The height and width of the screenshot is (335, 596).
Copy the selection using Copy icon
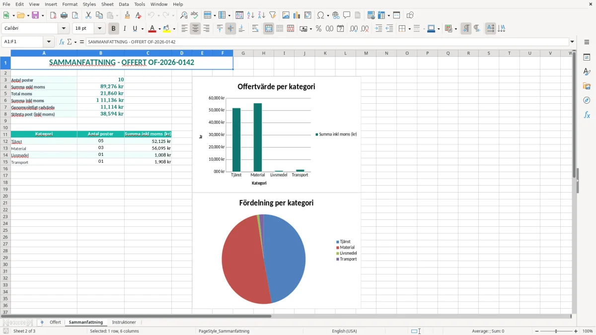point(99,15)
